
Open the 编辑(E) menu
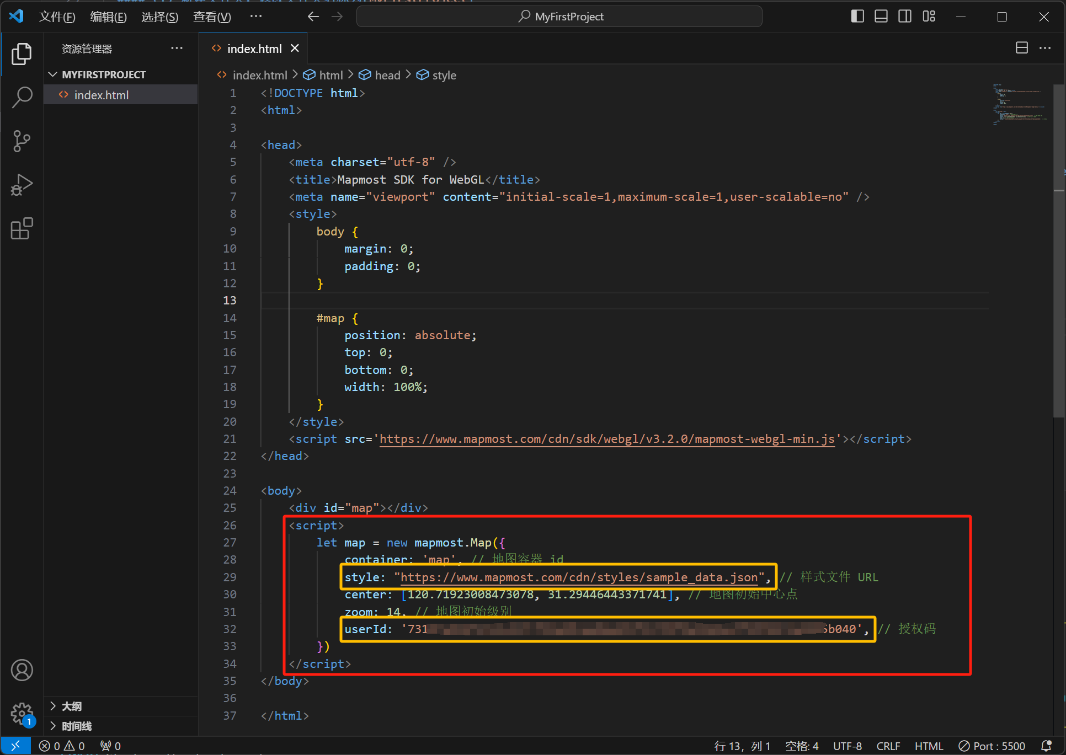(108, 17)
